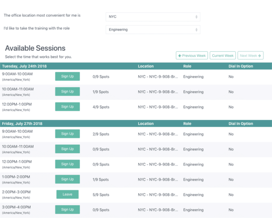Jump to Current Week
272x218 pixels.
click(223, 56)
